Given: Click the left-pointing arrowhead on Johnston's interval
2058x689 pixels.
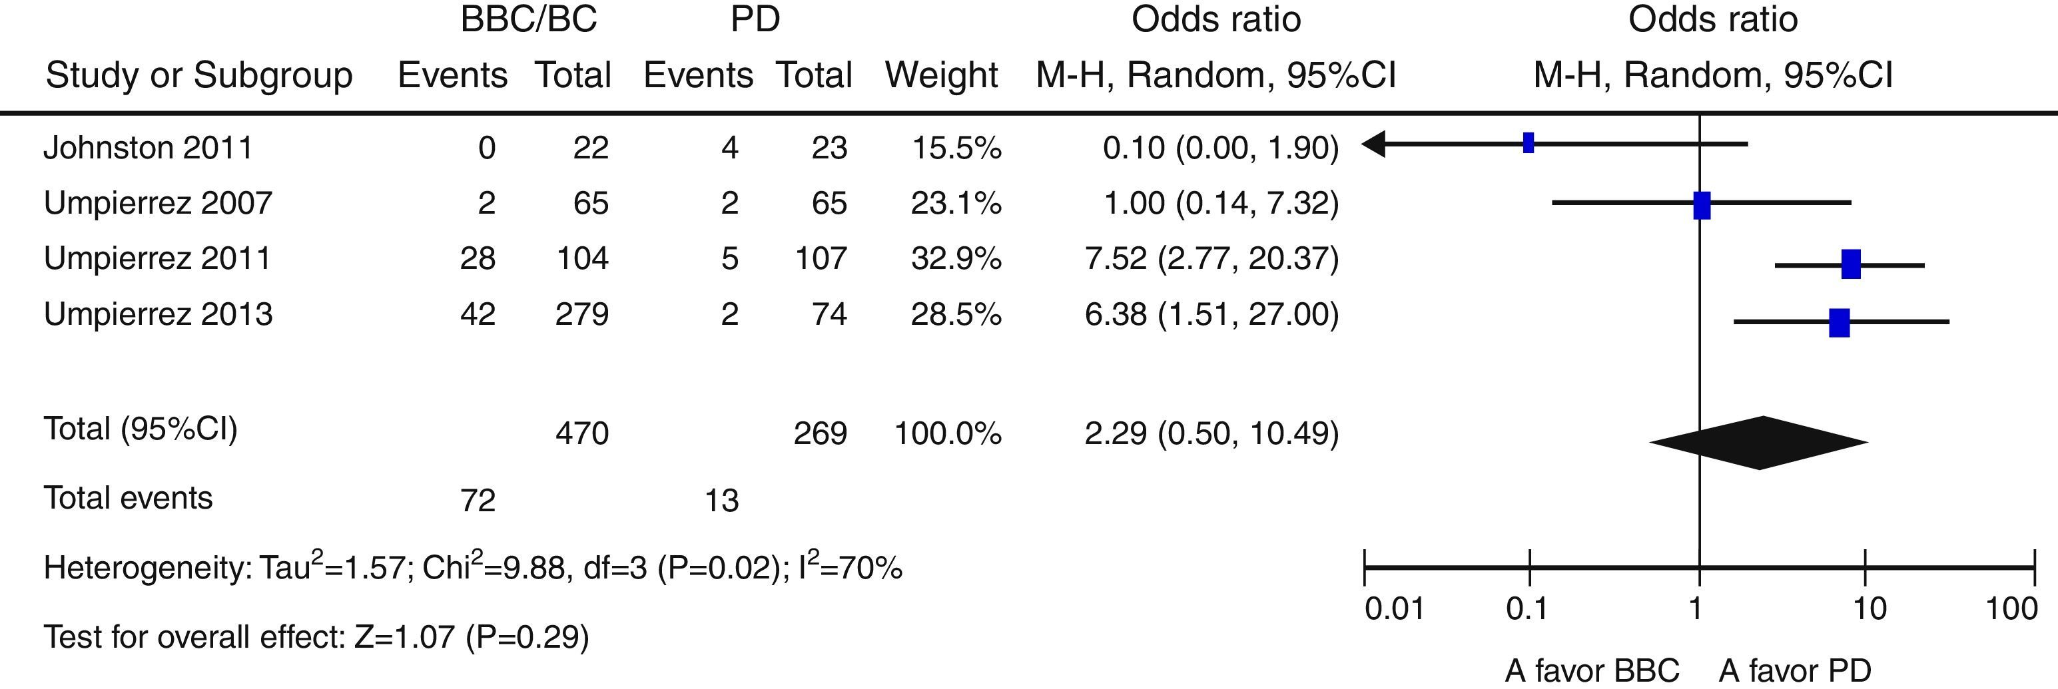Looking at the screenshot, I should pyautogui.click(x=1374, y=144).
